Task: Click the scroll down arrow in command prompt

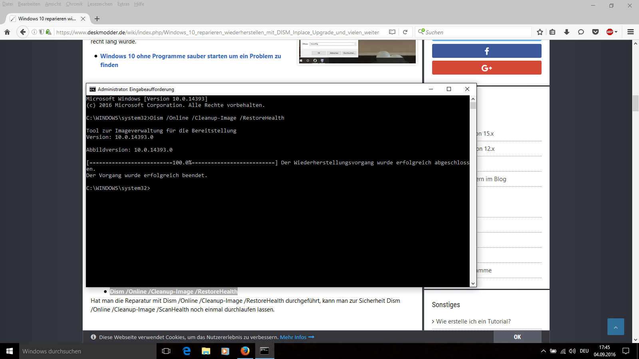Action: (473, 284)
